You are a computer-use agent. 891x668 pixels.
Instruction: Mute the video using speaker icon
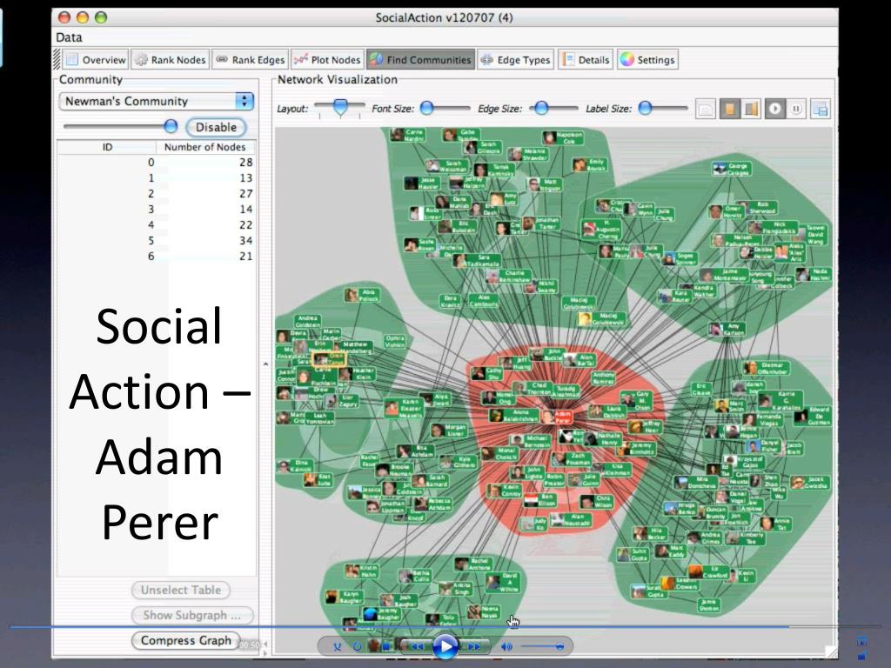click(x=506, y=646)
